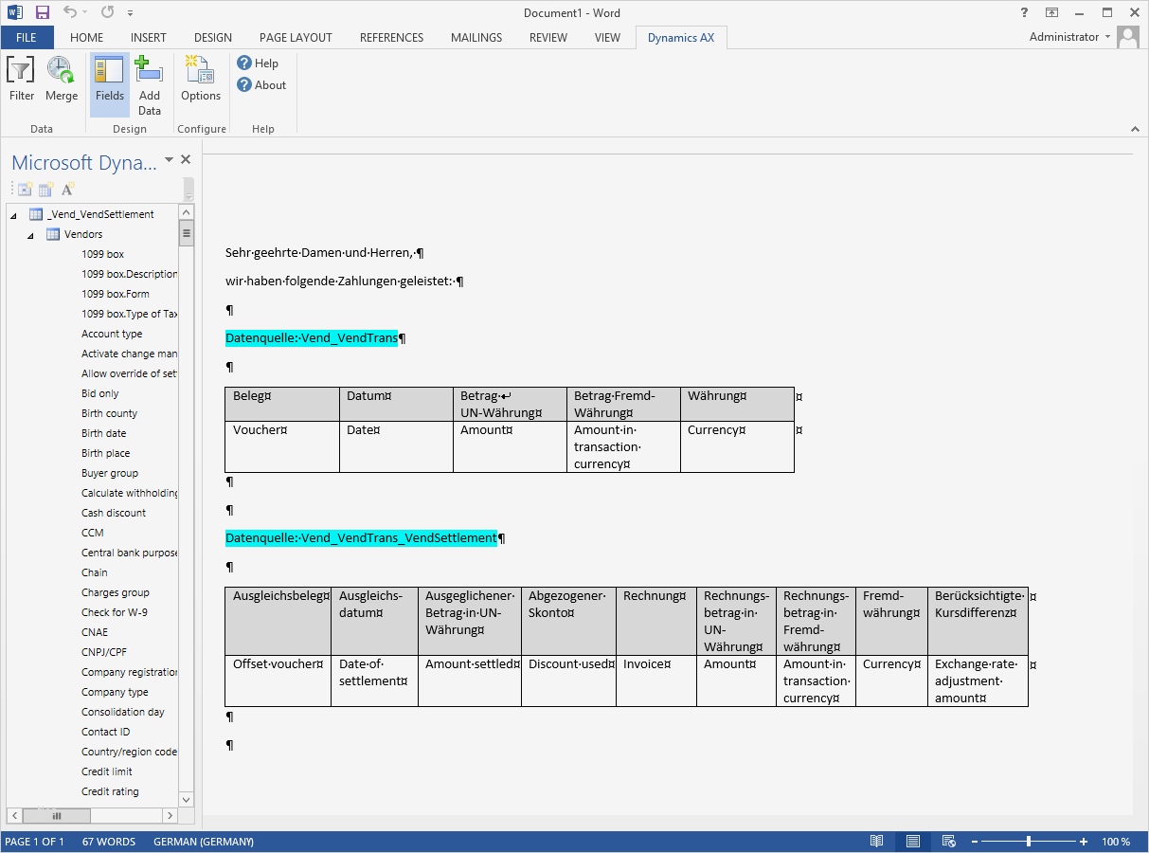Select the 'Cash discount' field
Screen dimensions: 1149x853
point(114,513)
